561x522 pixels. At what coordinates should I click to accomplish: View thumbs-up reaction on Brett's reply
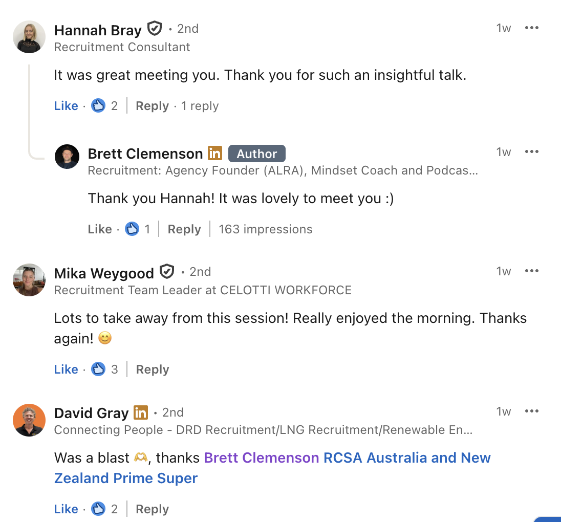tap(132, 229)
